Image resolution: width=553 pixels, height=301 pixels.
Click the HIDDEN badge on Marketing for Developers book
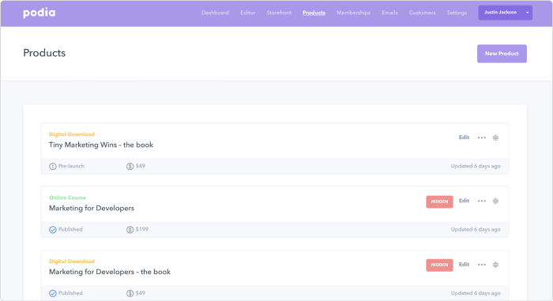(x=439, y=265)
